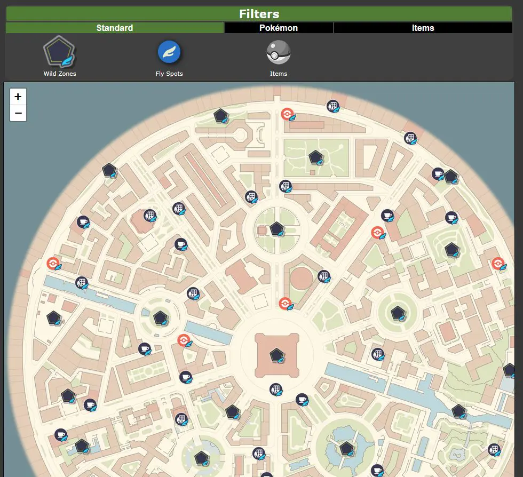
Task: Toggle the Items Poké Ball filter
Action: point(278,53)
